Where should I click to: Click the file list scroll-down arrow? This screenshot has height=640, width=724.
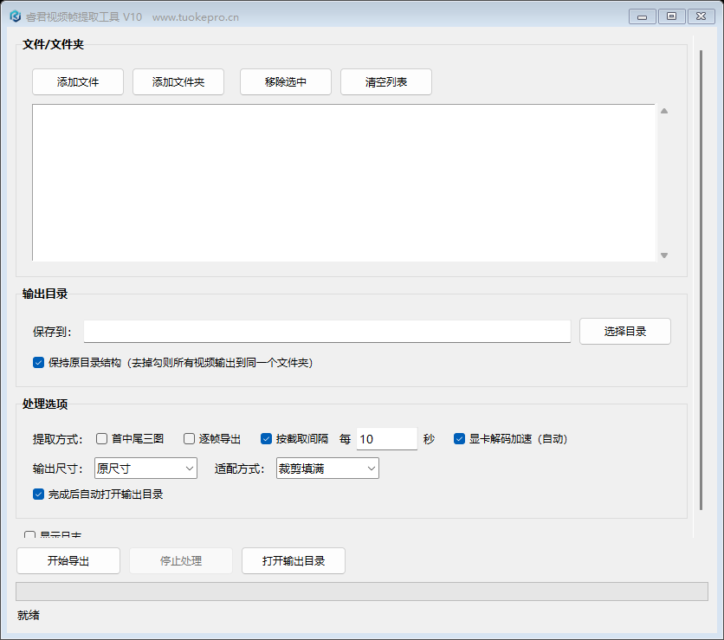point(664,255)
